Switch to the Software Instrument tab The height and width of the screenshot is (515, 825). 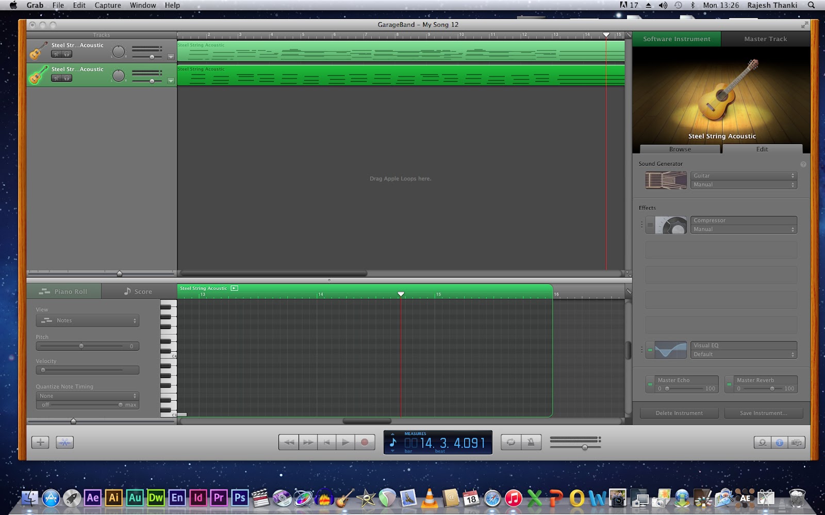(676, 39)
